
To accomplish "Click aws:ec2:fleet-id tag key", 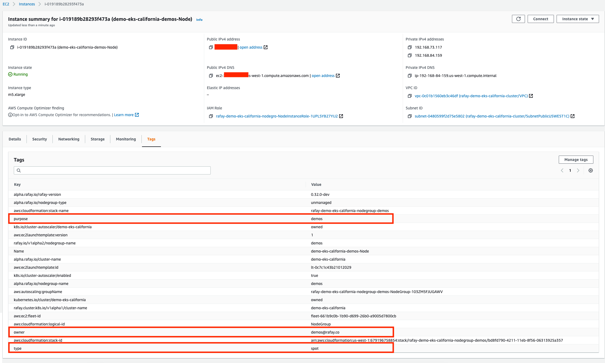I will [x=27, y=316].
